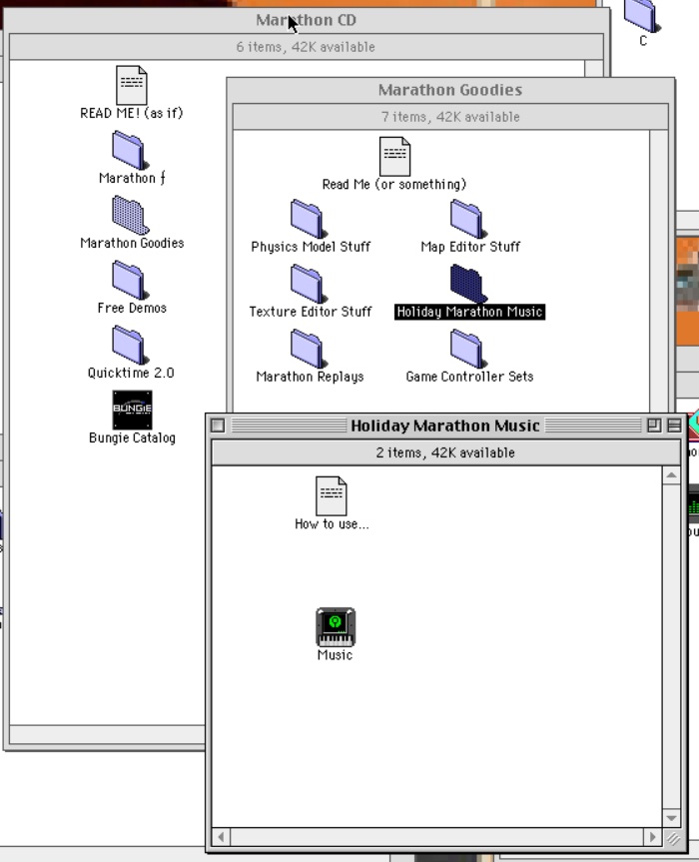Click the vertical scrollbar down arrow

(x=671, y=819)
